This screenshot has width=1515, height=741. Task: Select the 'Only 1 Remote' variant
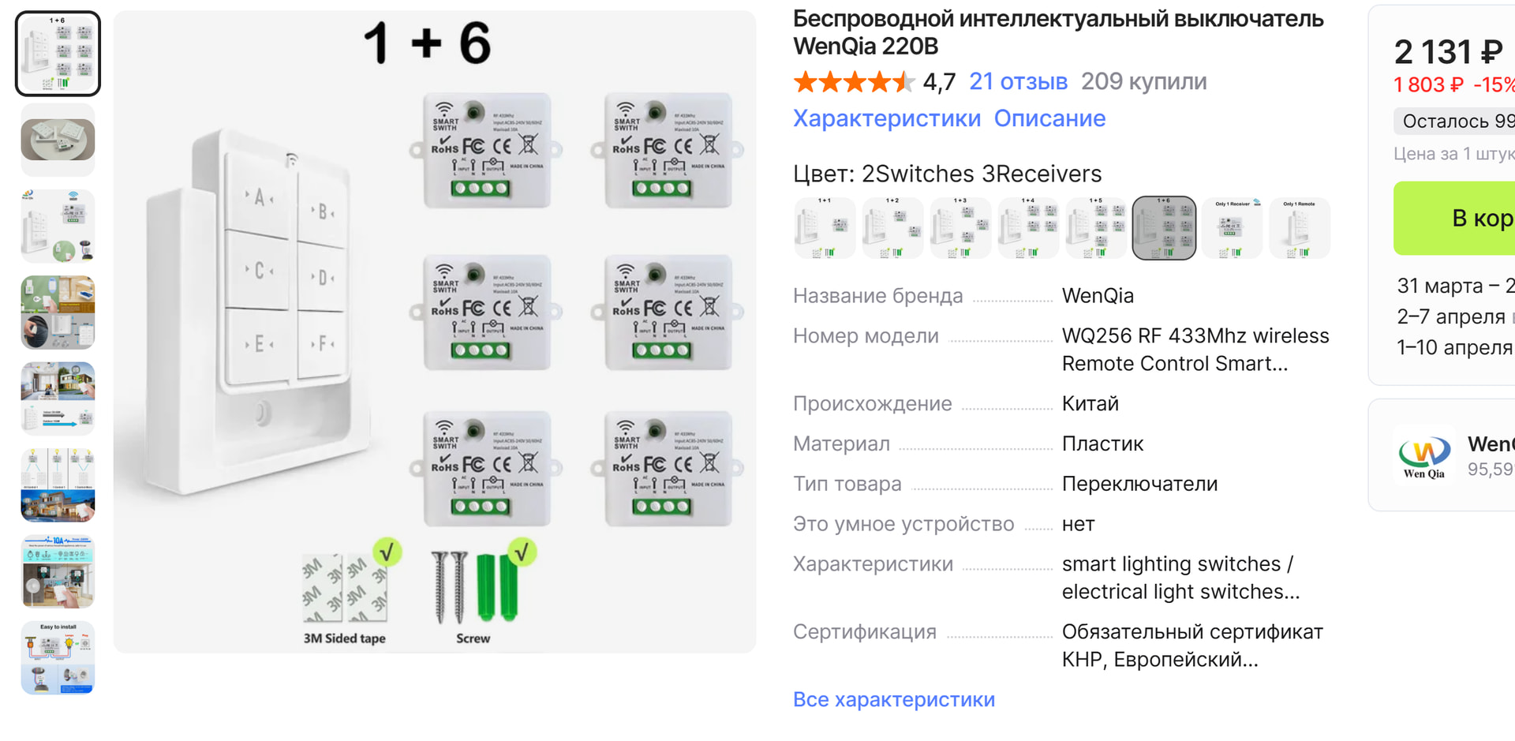point(1300,228)
